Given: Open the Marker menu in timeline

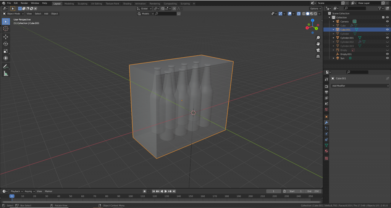Looking at the screenshot, I should point(48,191).
